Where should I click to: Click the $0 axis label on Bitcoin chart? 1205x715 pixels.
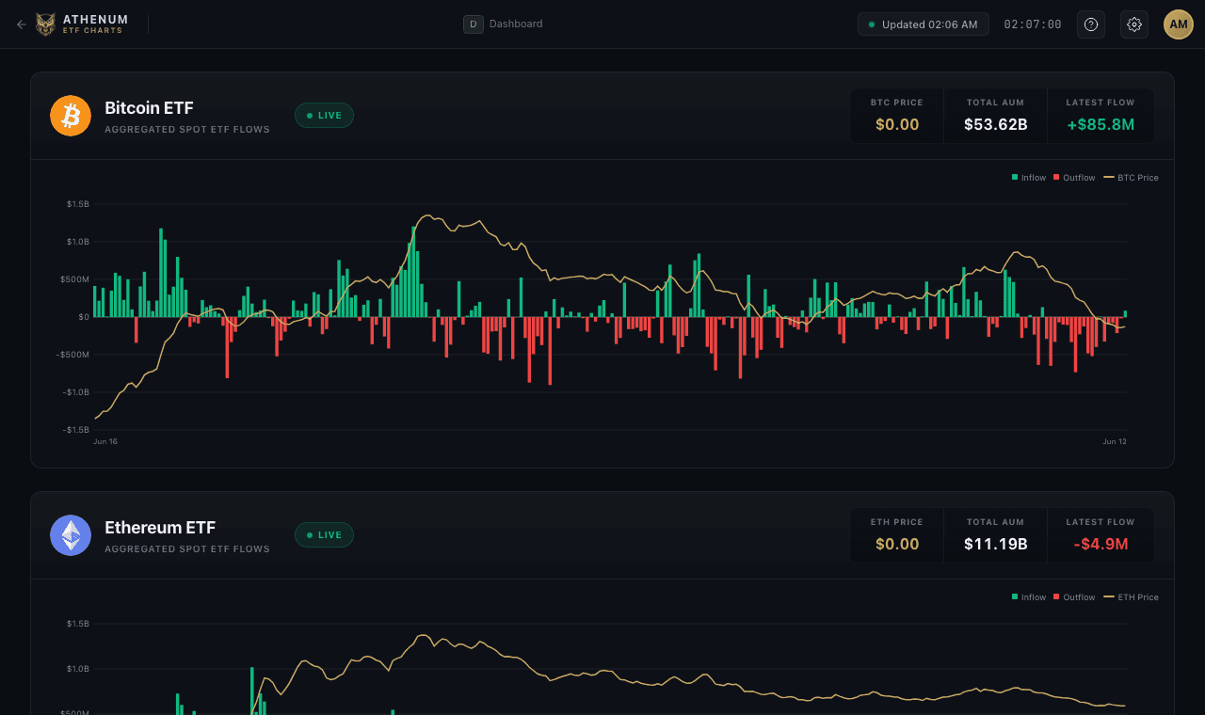coord(84,317)
